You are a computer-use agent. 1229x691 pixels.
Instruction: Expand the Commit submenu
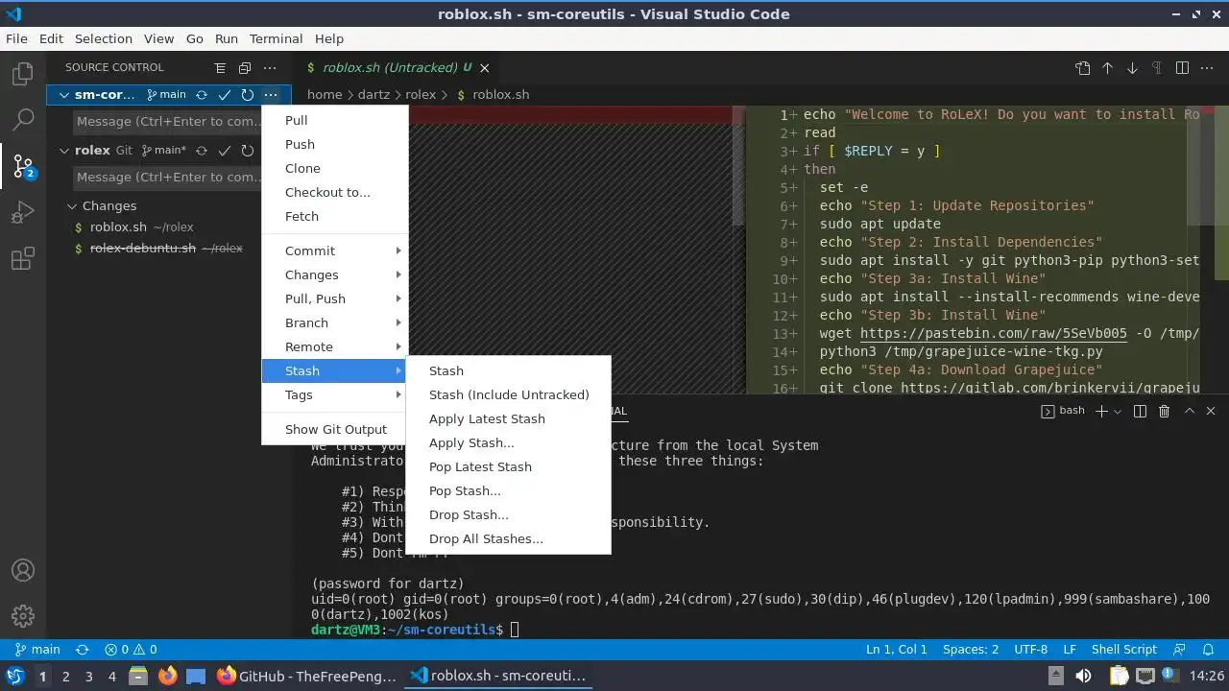pos(335,250)
